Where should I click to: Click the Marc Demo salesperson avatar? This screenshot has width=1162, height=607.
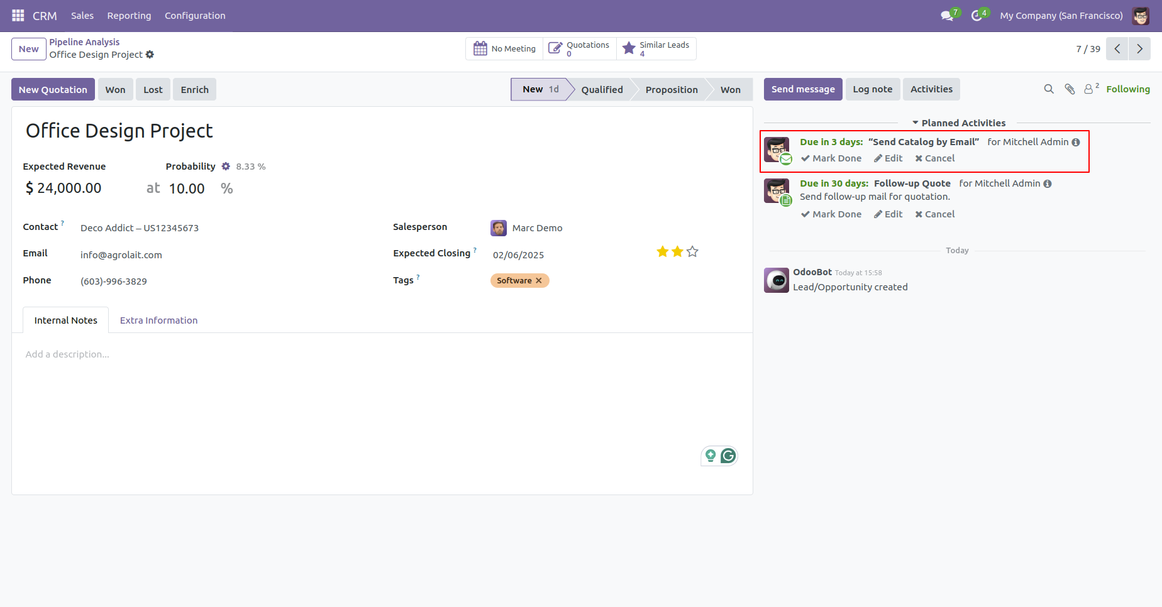coord(499,228)
